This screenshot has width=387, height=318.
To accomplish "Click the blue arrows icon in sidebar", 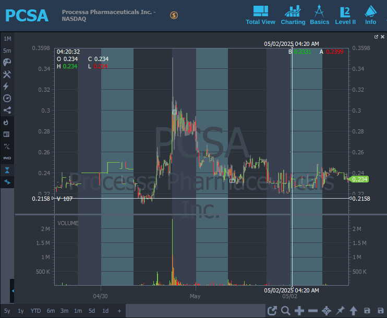I will coord(7,182).
